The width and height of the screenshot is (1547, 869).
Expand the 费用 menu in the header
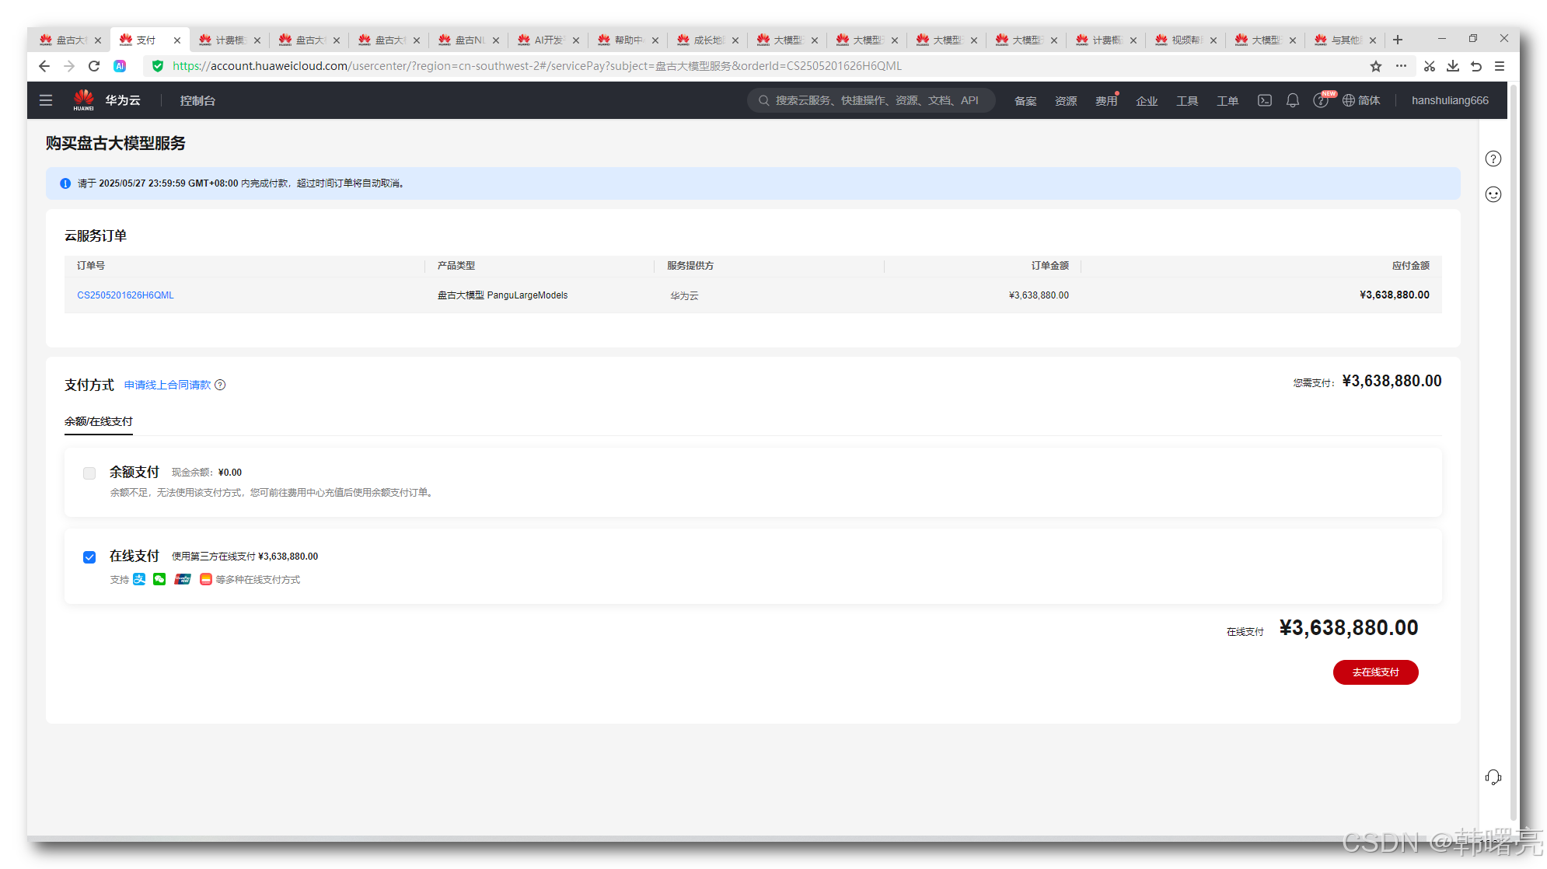coord(1105,101)
